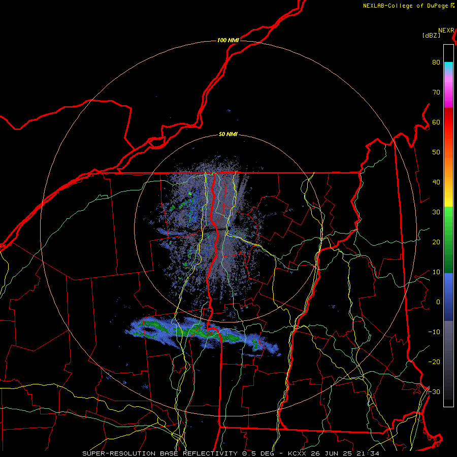457x457 pixels.
Task: Click the 30 dBZ scale value
Action: [x=436, y=212]
